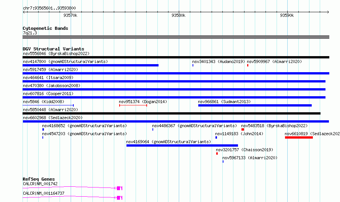The image size is (340, 202).
Task: Open the CALCR|NM_001742 gene label
Action: tap(40, 184)
